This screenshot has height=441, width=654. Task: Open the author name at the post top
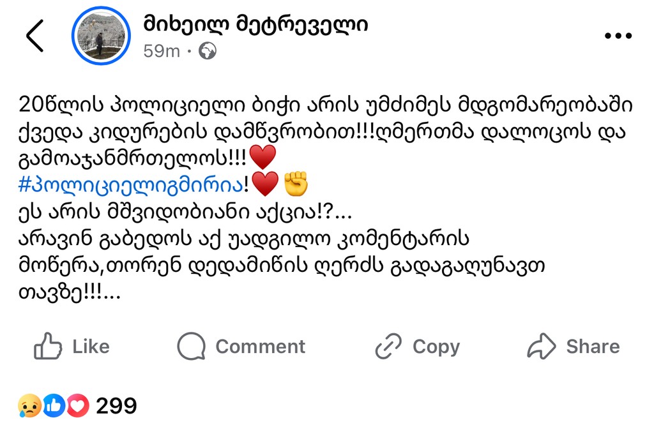coord(255,25)
